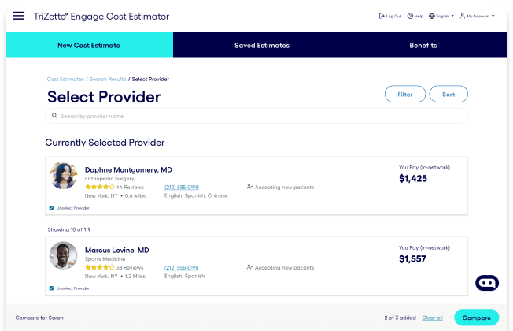Open Help via question mark icon
The image size is (513, 331).
coord(410,16)
